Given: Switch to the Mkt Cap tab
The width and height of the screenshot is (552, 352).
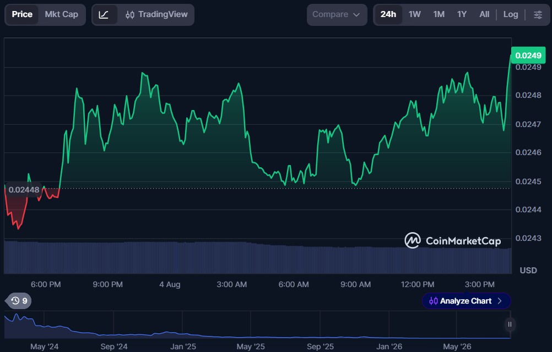Looking at the screenshot, I should (x=62, y=14).
